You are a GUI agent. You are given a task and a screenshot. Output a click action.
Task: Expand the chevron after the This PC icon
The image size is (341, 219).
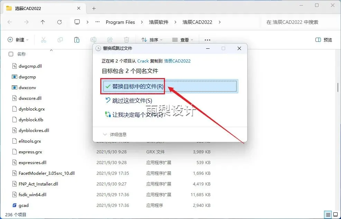[87, 22]
